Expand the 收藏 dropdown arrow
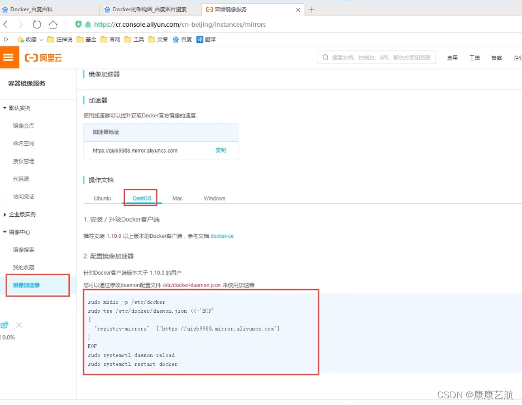Screen dimensions: 522x405 point(41,40)
